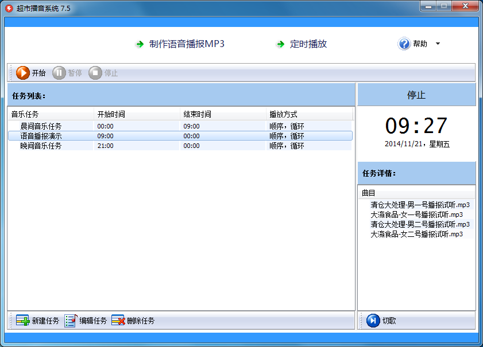Screen dimensions: 483x347
Task: Select track 大涤食品-女二号播报试听.mp3
Action: (x=416, y=235)
